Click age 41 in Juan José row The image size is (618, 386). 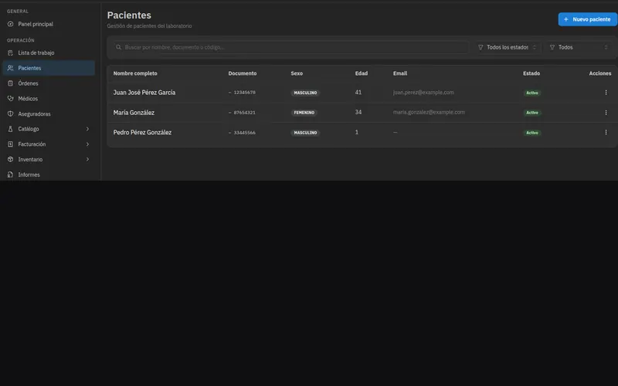click(358, 93)
